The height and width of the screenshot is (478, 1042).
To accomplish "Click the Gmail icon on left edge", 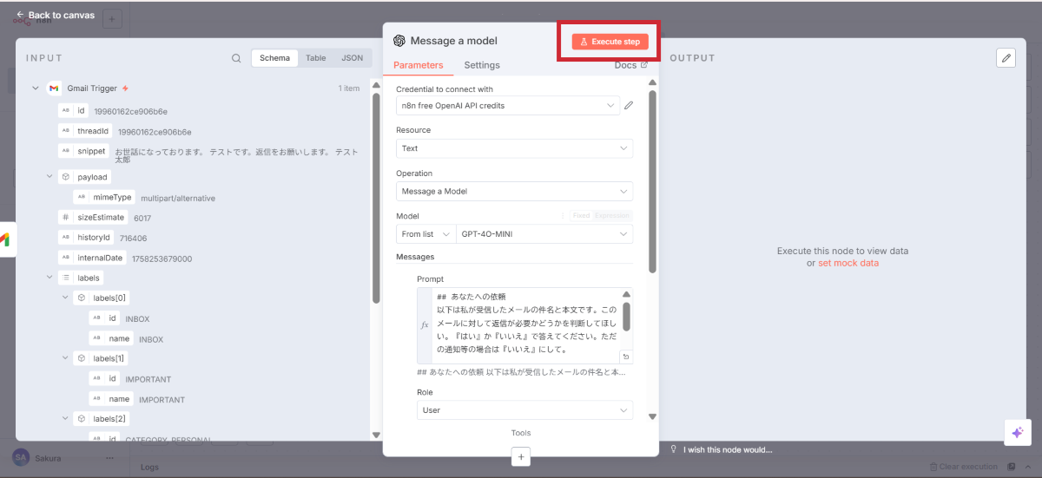I will (x=5, y=240).
